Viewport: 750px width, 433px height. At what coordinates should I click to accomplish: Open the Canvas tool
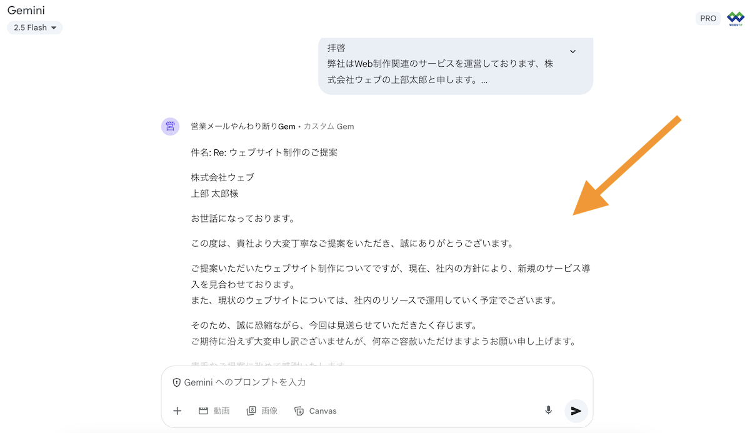pos(315,411)
